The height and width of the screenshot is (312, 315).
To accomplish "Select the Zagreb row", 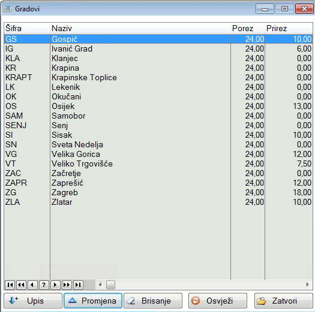I will tap(158, 192).
